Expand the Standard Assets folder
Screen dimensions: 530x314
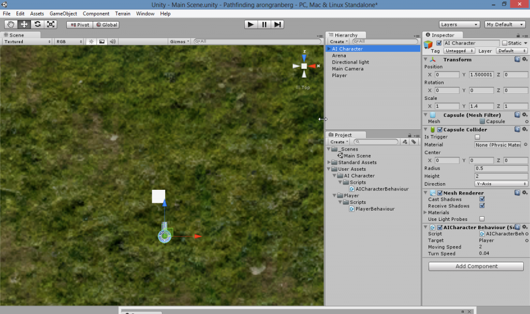329,162
